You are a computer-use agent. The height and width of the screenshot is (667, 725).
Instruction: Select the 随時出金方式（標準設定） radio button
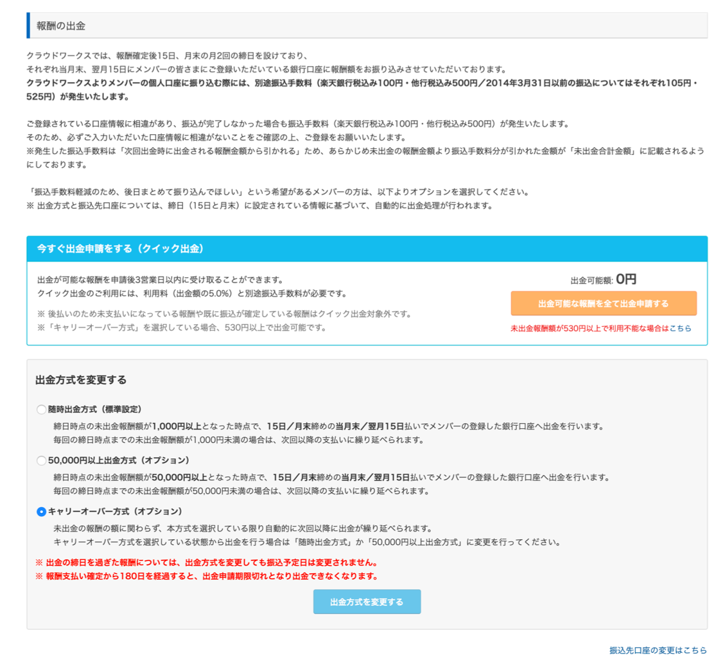42,410
